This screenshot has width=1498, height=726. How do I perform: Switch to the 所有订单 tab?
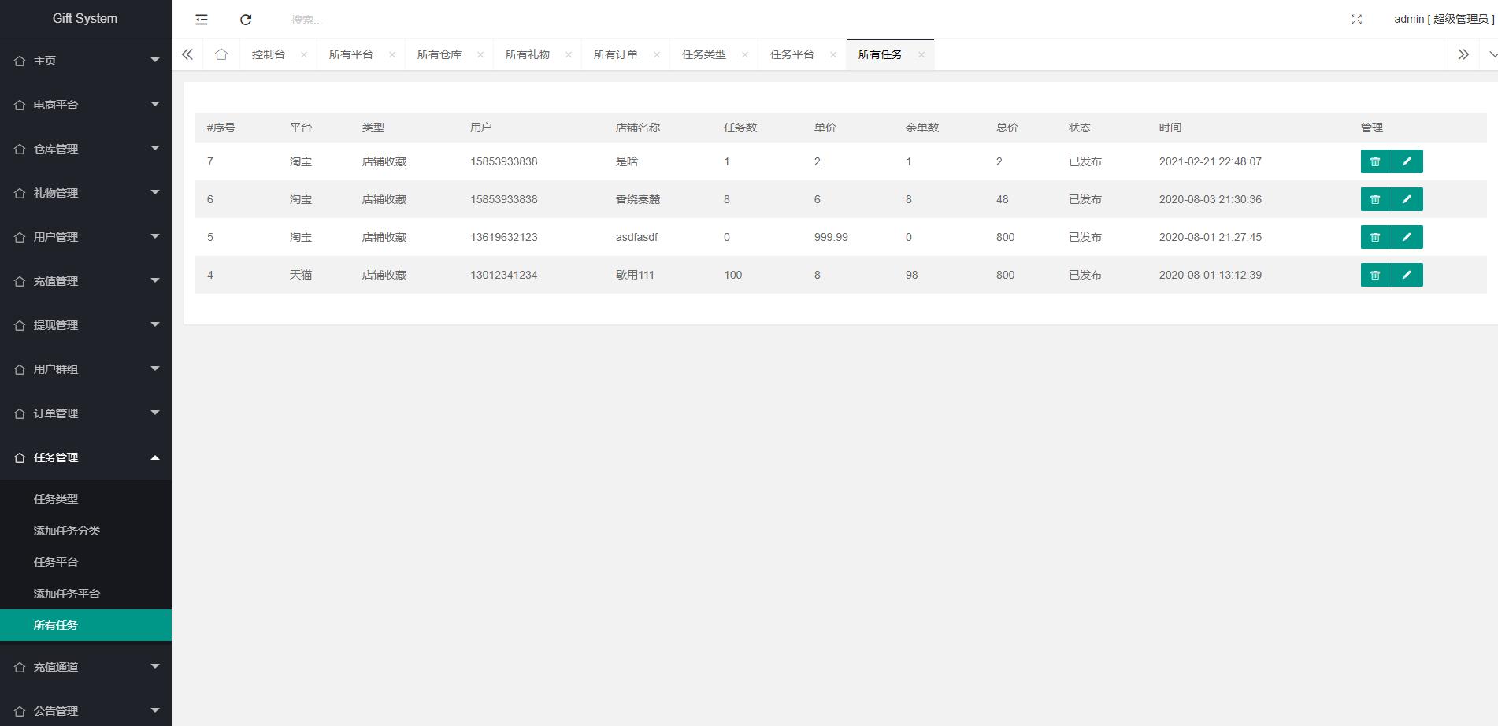click(616, 54)
